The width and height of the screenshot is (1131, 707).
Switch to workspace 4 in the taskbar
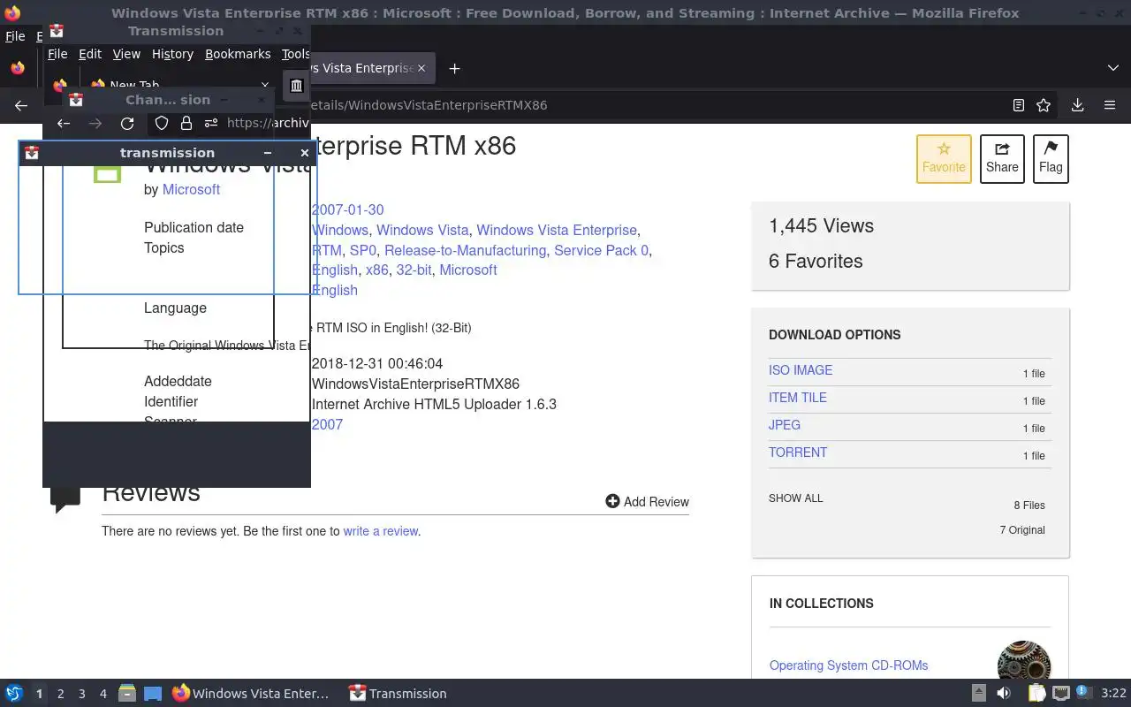point(103,694)
